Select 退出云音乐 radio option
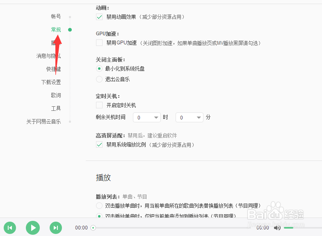The width and height of the screenshot is (322, 236). point(99,79)
